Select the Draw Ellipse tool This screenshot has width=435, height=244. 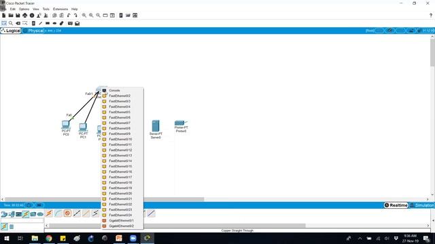tap(54, 23)
